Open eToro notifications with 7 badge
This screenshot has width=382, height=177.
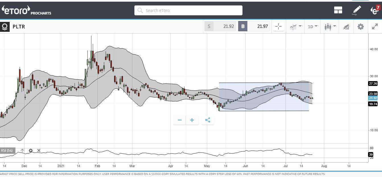pyautogui.click(x=375, y=10)
